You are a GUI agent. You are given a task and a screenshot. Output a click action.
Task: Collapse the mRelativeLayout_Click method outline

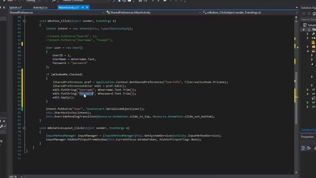(24, 128)
